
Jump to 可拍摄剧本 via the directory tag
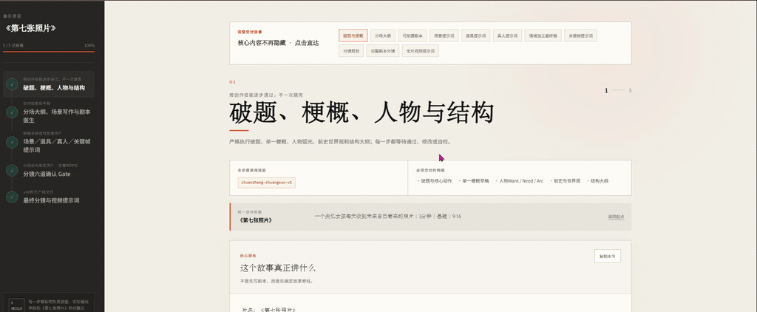pyautogui.click(x=413, y=35)
